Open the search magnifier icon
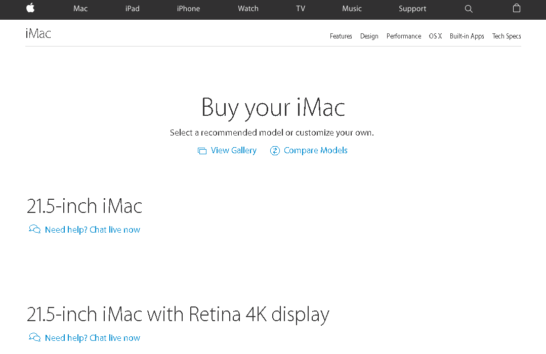The width and height of the screenshot is (546, 354). 469,9
